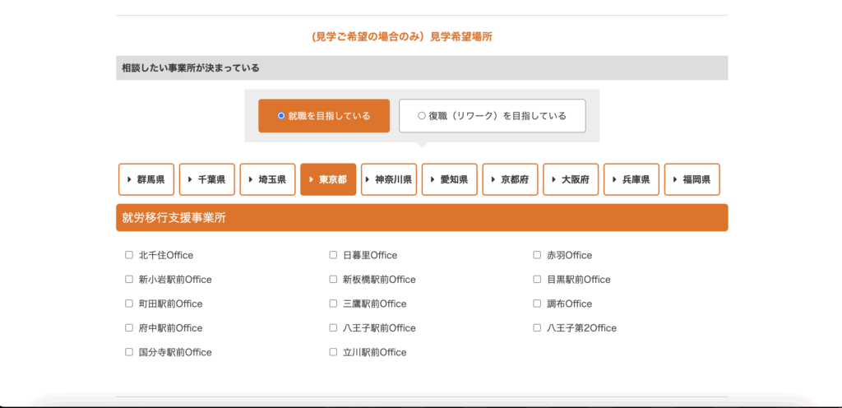Show offices under the 福岡県 tab
Image resolution: width=842 pixels, height=408 pixels.
click(x=692, y=179)
